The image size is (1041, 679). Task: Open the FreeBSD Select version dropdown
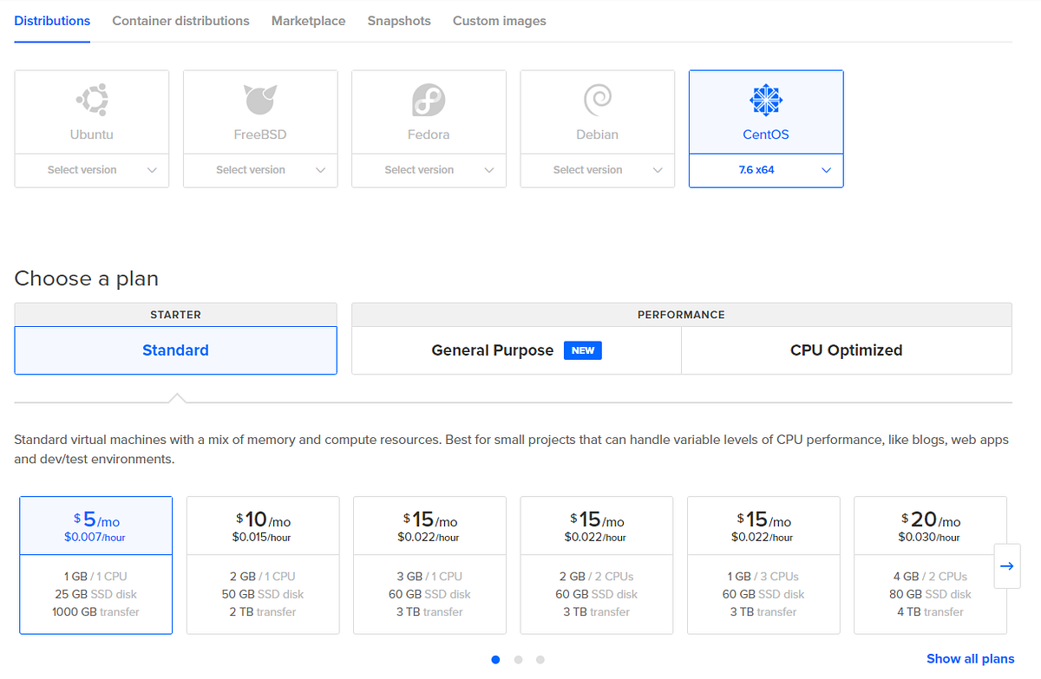tap(260, 170)
